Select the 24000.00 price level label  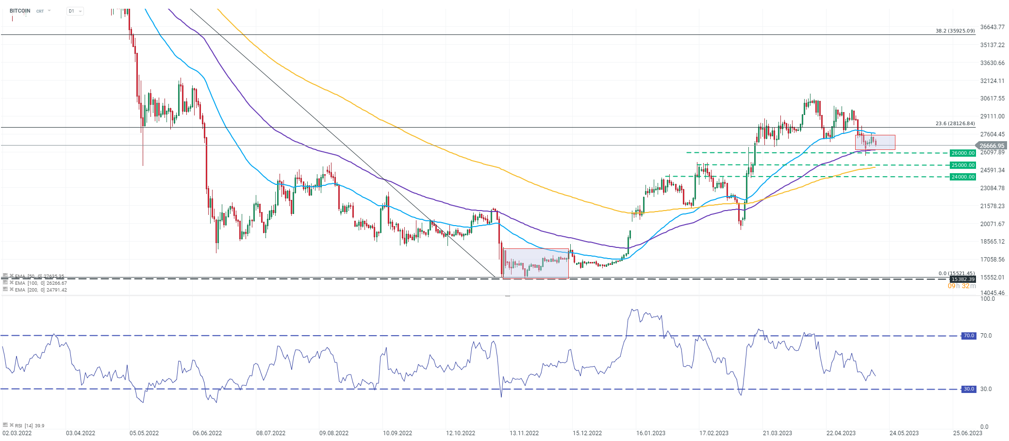pyautogui.click(x=963, y=177)
